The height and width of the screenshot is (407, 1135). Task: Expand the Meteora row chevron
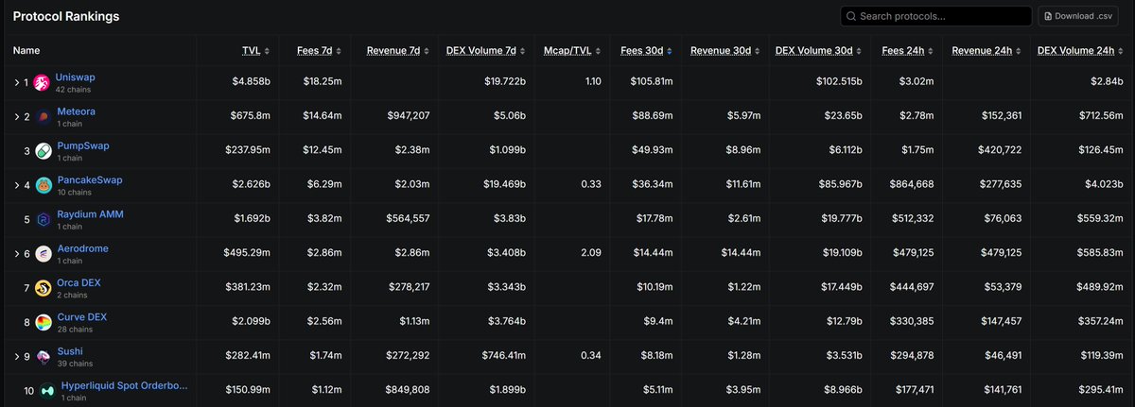point(16,117)
